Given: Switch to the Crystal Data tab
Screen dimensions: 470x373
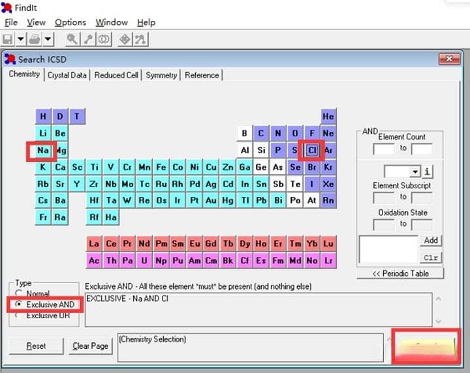Looking at the screenshot, I should [x=67, y=75].
